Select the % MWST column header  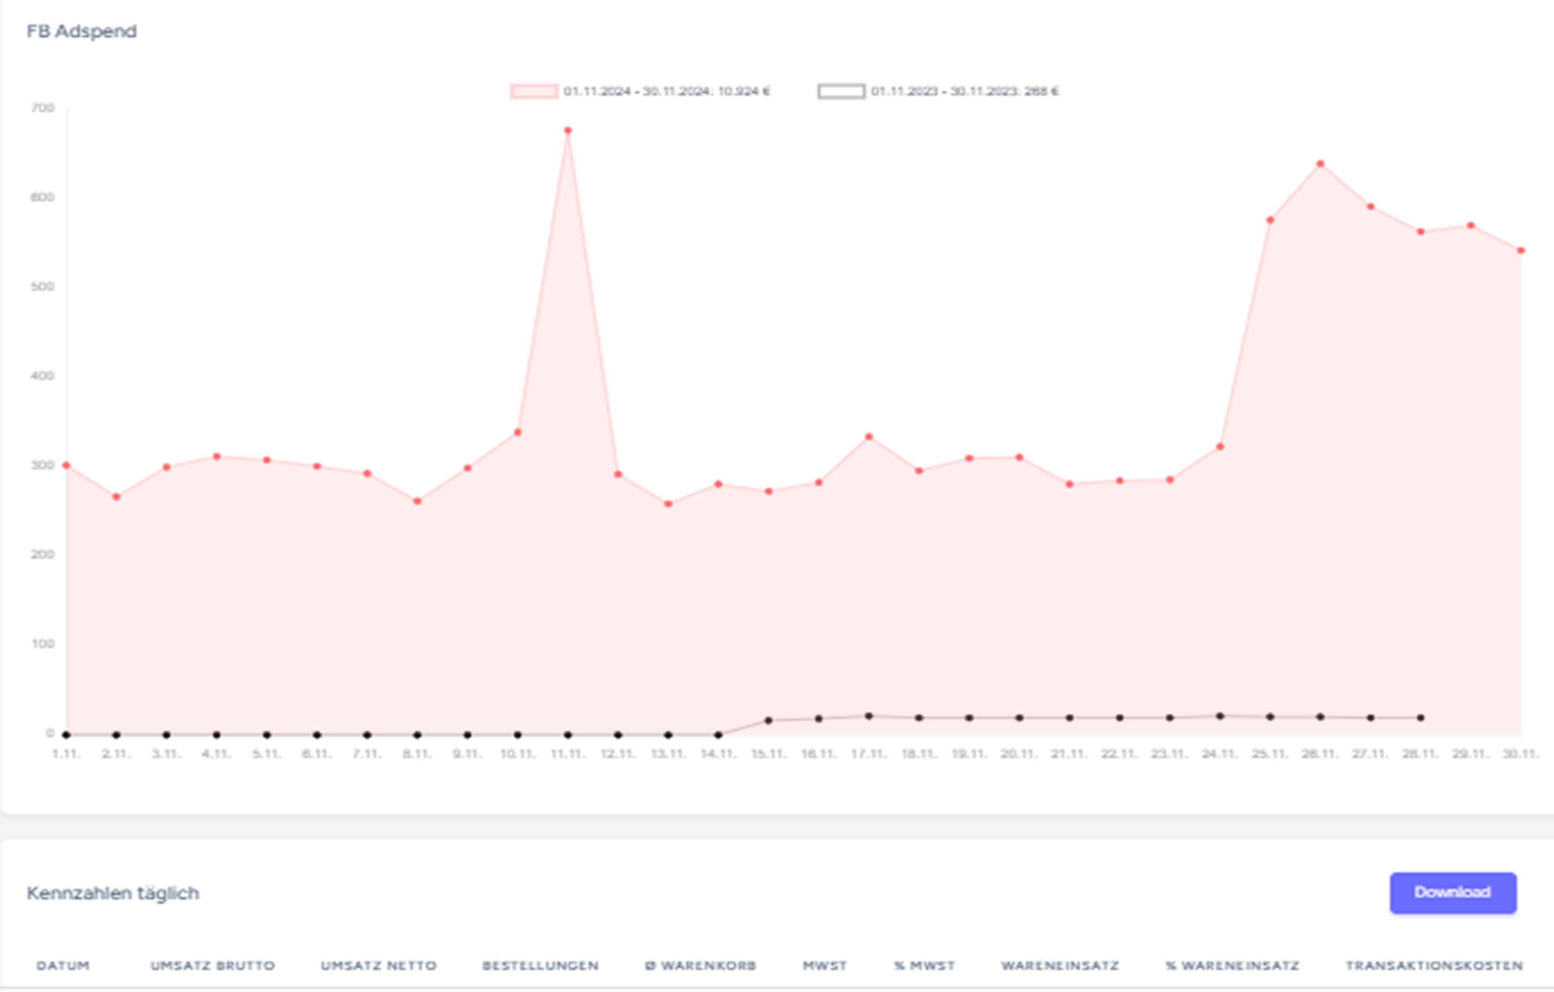pos(924,965)
